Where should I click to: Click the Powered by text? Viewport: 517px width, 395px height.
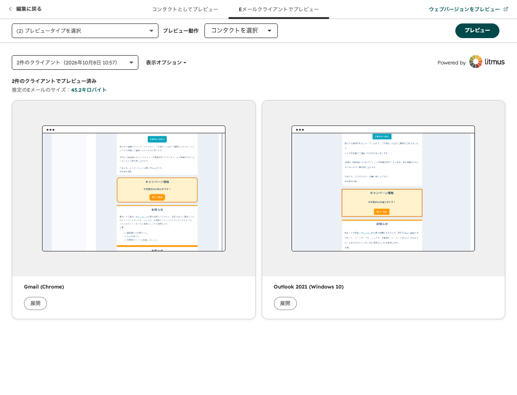[451, 62]
